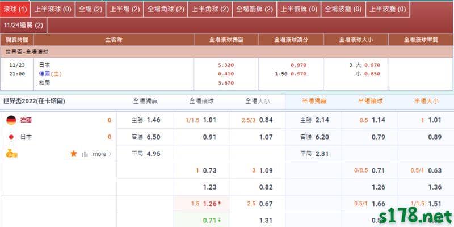The width and height of the screenshot is (454, 227).
Task: Pick half-time handicap 0.5 at 1.14
Action: (x=372, y=120)
